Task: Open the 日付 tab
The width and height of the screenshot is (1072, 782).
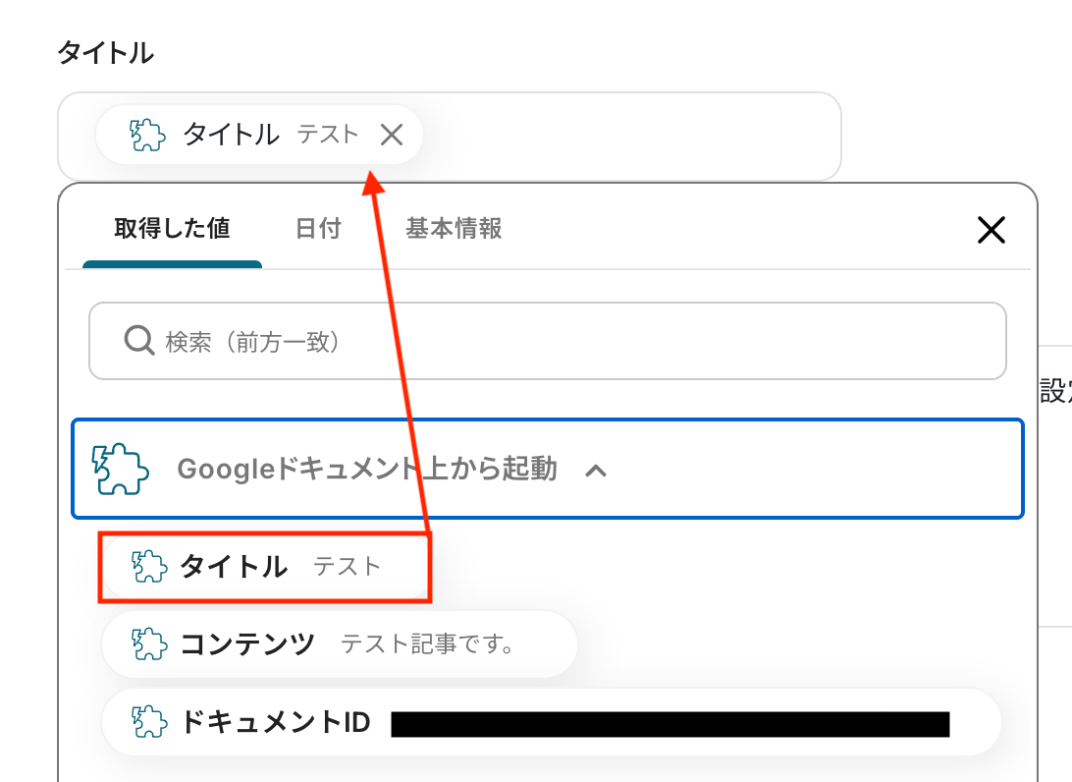Action: [318, 229]
